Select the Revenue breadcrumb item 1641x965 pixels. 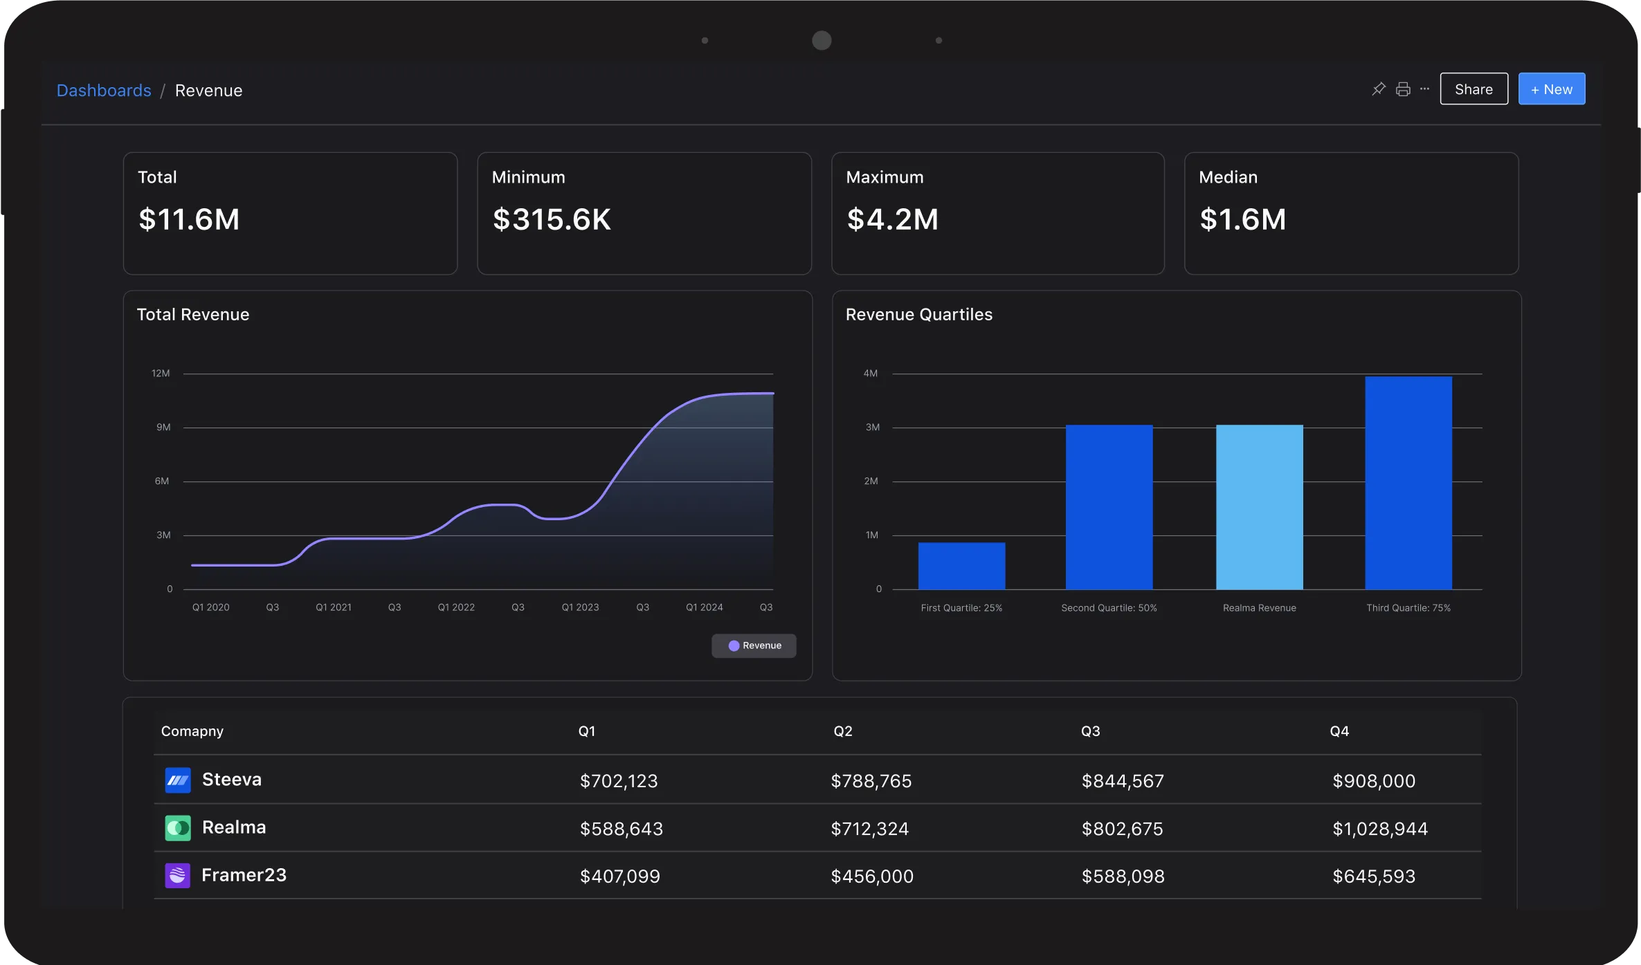208,91
